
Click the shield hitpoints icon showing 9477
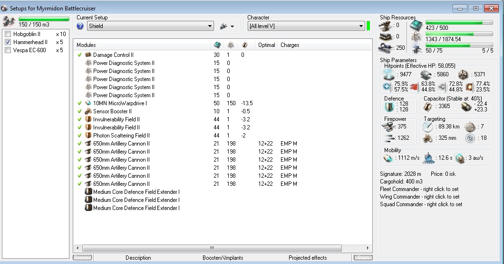[389, 74]
